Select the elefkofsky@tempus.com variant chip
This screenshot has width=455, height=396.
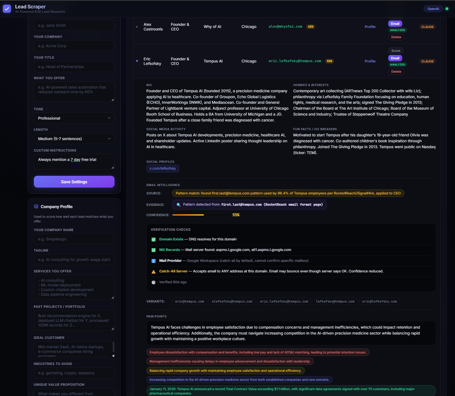(x=232, y=302)
